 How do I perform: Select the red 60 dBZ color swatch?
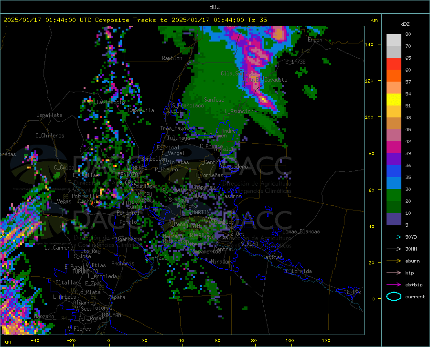[x=394, y=64]
